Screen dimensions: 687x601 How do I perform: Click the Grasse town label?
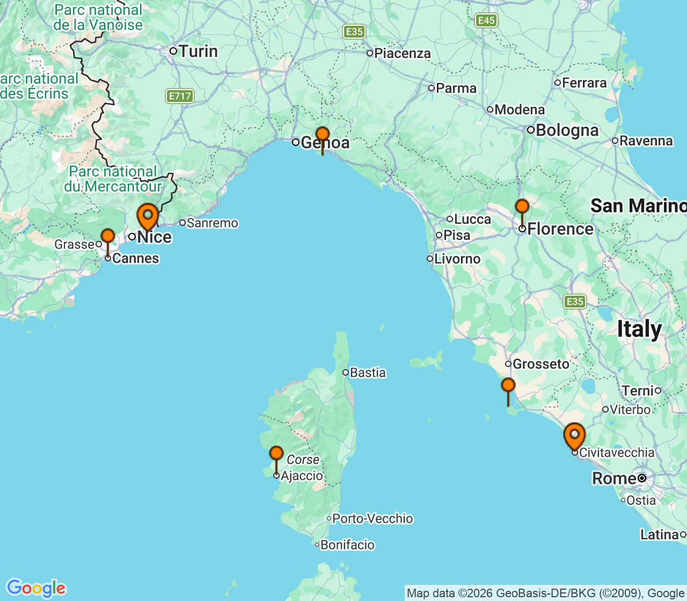pos(74,245)
